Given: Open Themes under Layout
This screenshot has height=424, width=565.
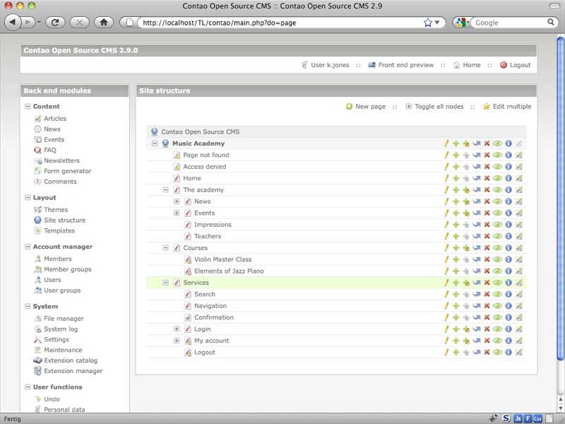Looking at the screenshot, I should click(x=56, y=209).
